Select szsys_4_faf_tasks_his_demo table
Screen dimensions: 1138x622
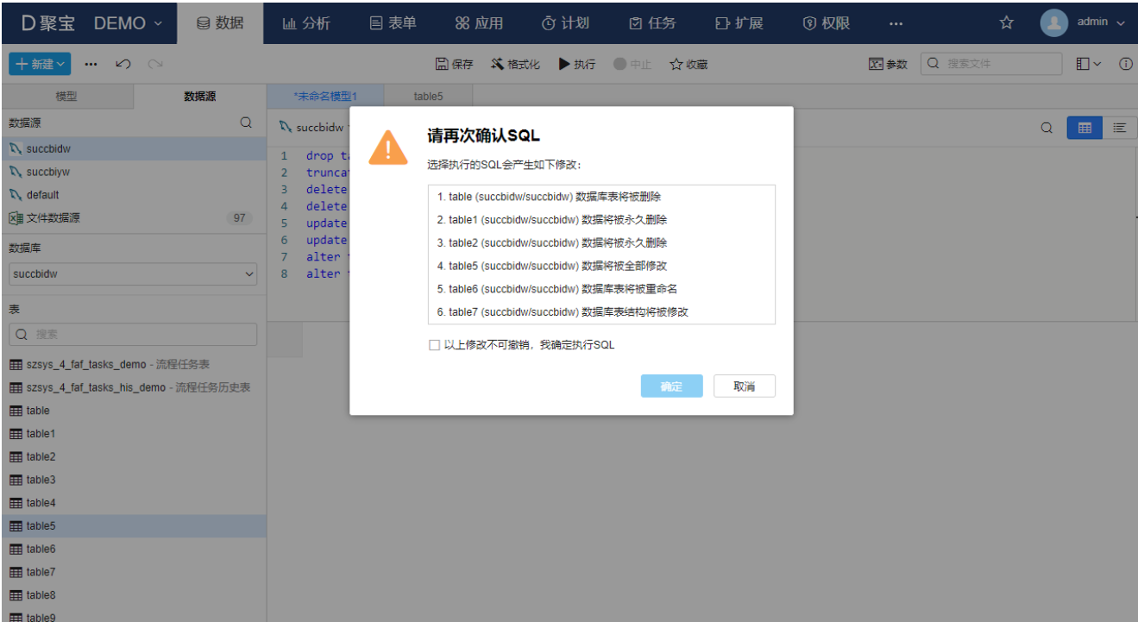[133, 387]
